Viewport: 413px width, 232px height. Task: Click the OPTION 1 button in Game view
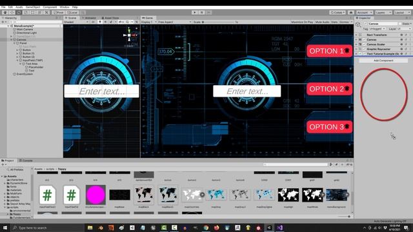click(329, 51)
